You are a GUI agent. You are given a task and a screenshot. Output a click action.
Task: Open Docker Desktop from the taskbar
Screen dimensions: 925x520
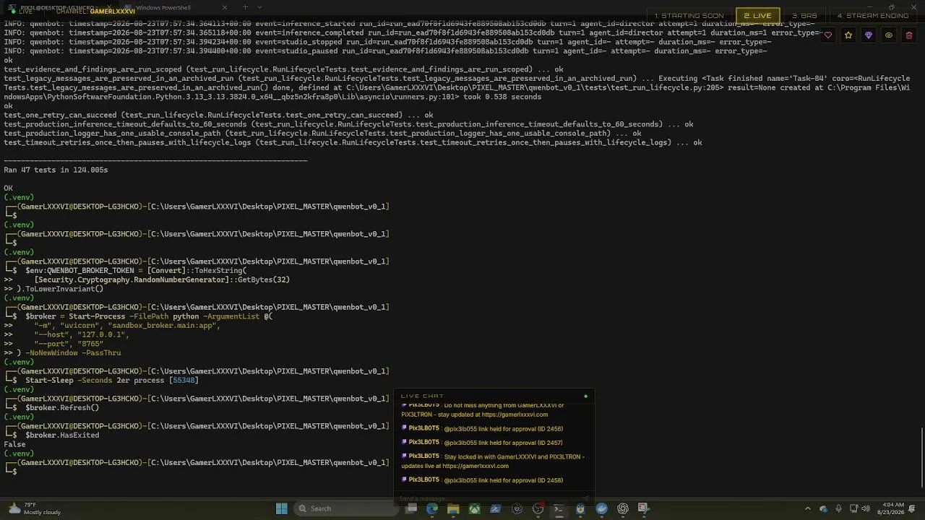tap(601, 508)
